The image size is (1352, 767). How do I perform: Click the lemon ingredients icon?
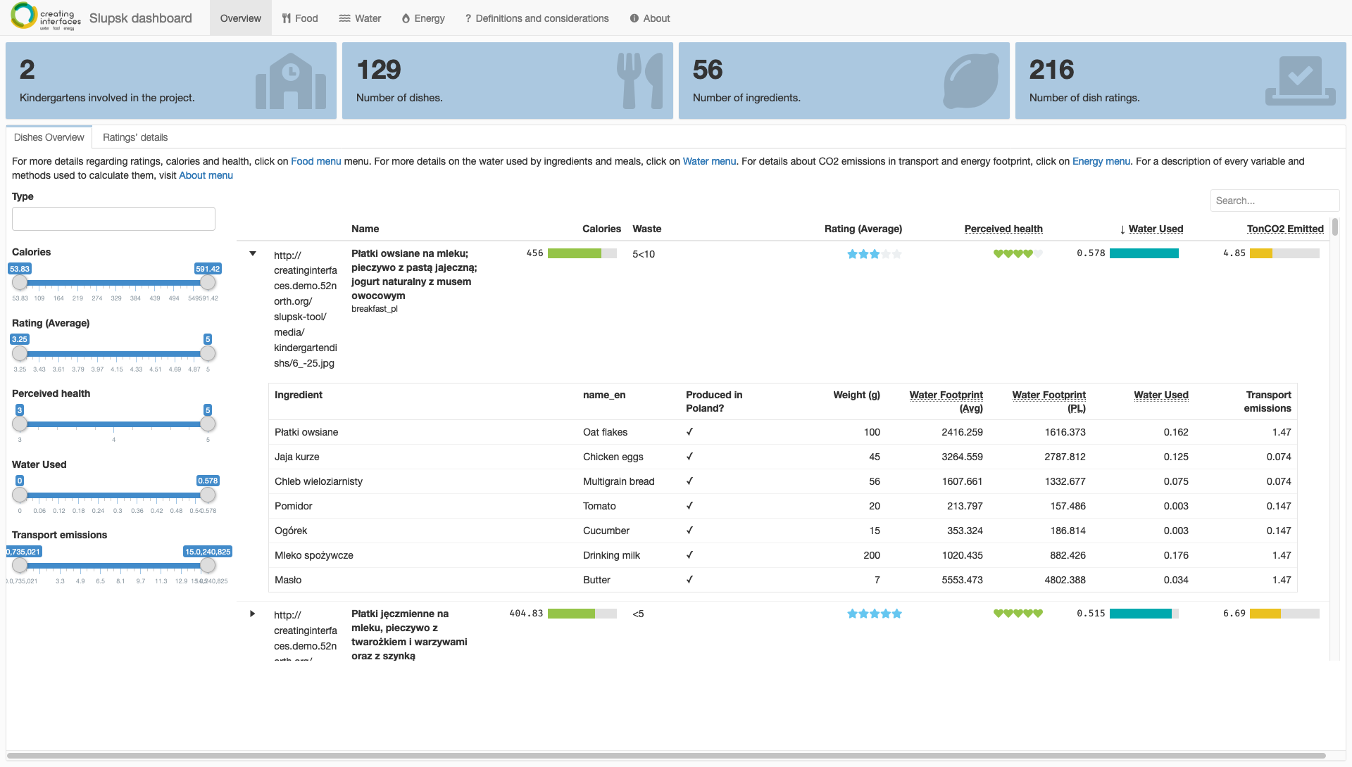(x=971, y=82)
